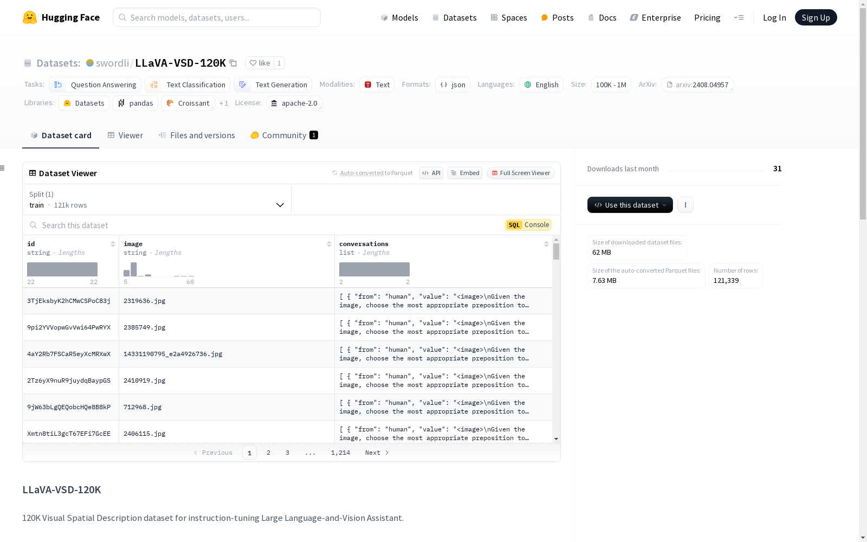Open the more navigation menu icon
The height and width of the screenshot is (542, 867).
(739, 17)
